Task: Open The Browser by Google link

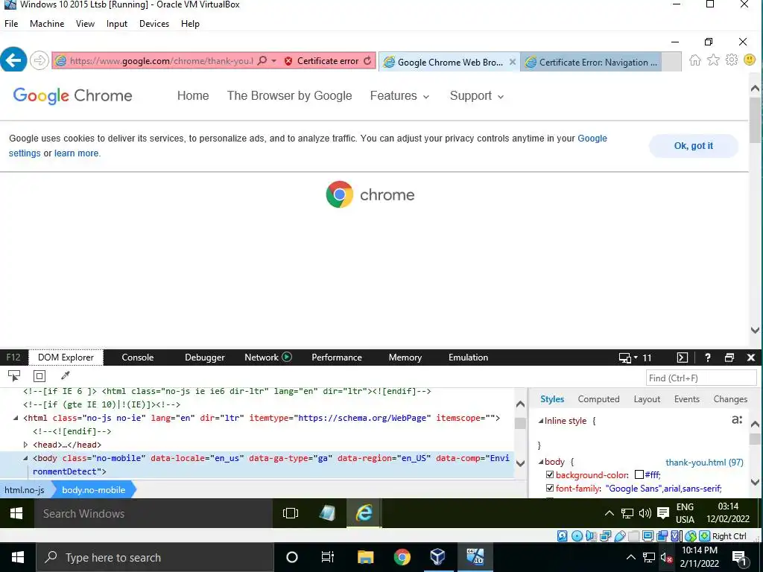Action: coord(289,96)
